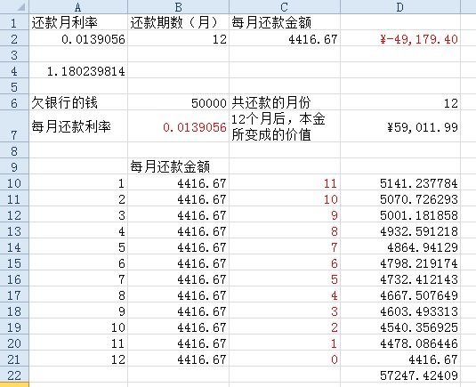Select cell A6 欠银行的钱
This screenshot has height=387, width=476.
coord(78,103)
